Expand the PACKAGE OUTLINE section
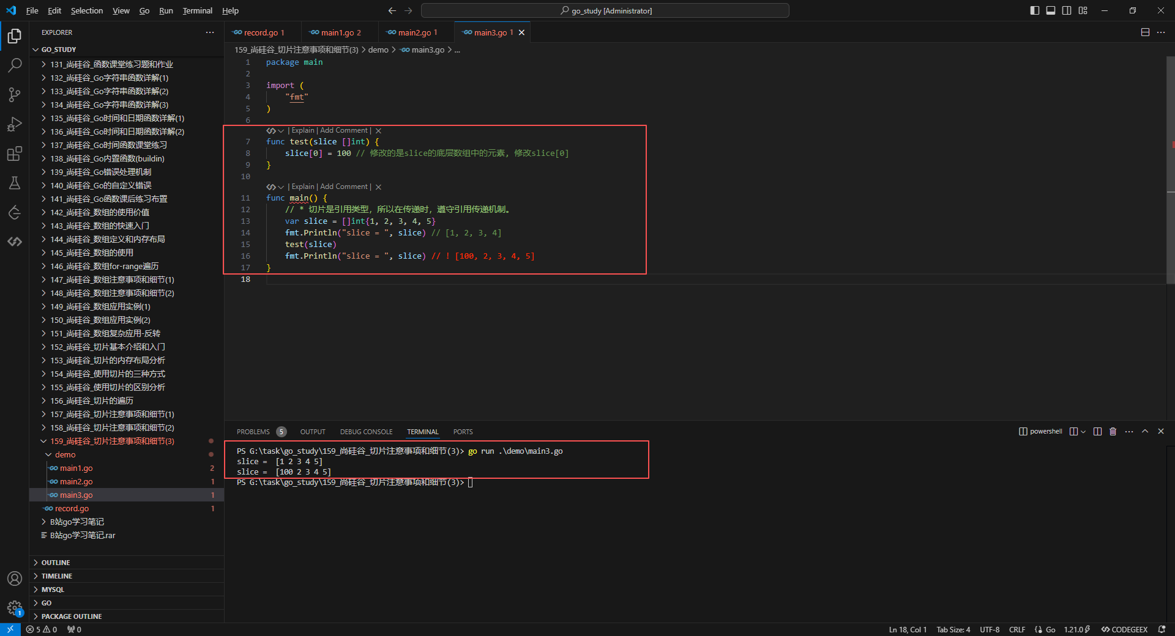1175x636 pixels. [72, 616]
